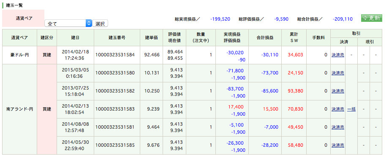Click the 南アランド-円 currency pair cell

coord(19,109)
